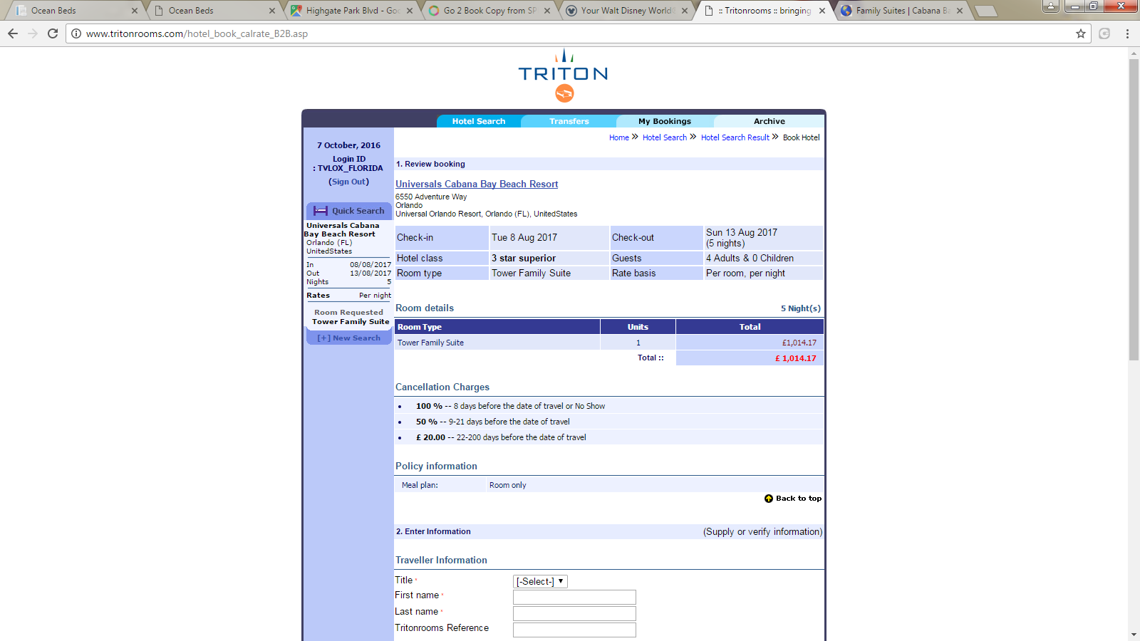The image size is (1140, 641).
Task: Click the 100 % cancellation charge line
Action: click(x=510, y=406)
